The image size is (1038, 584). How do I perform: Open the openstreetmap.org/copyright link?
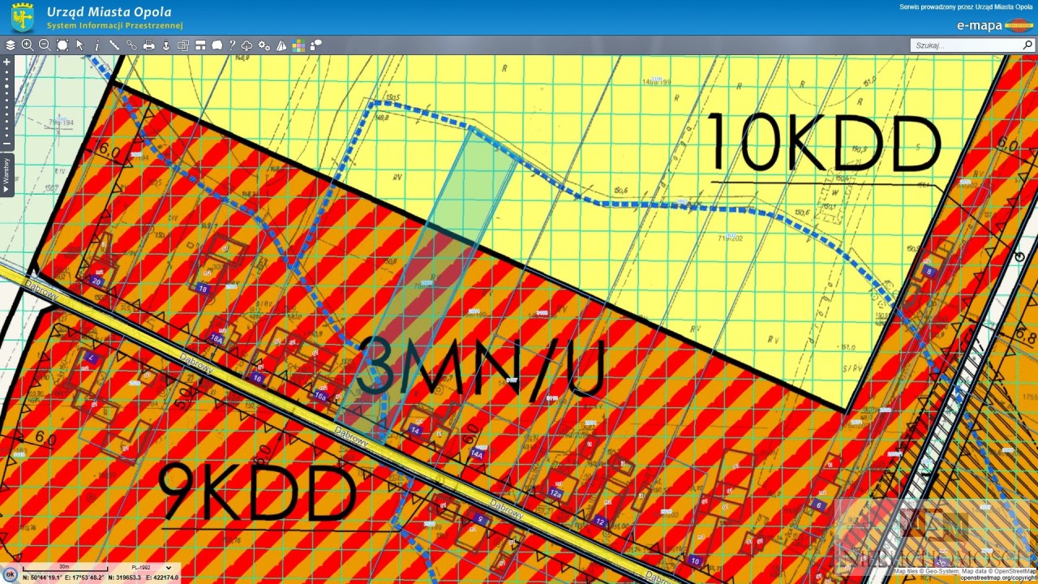point(998,578)
